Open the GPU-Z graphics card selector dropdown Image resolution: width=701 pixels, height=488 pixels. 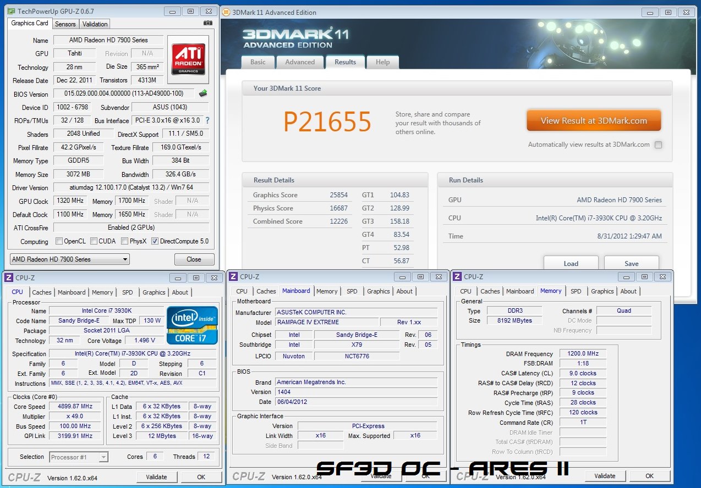[x=70, y=259]
